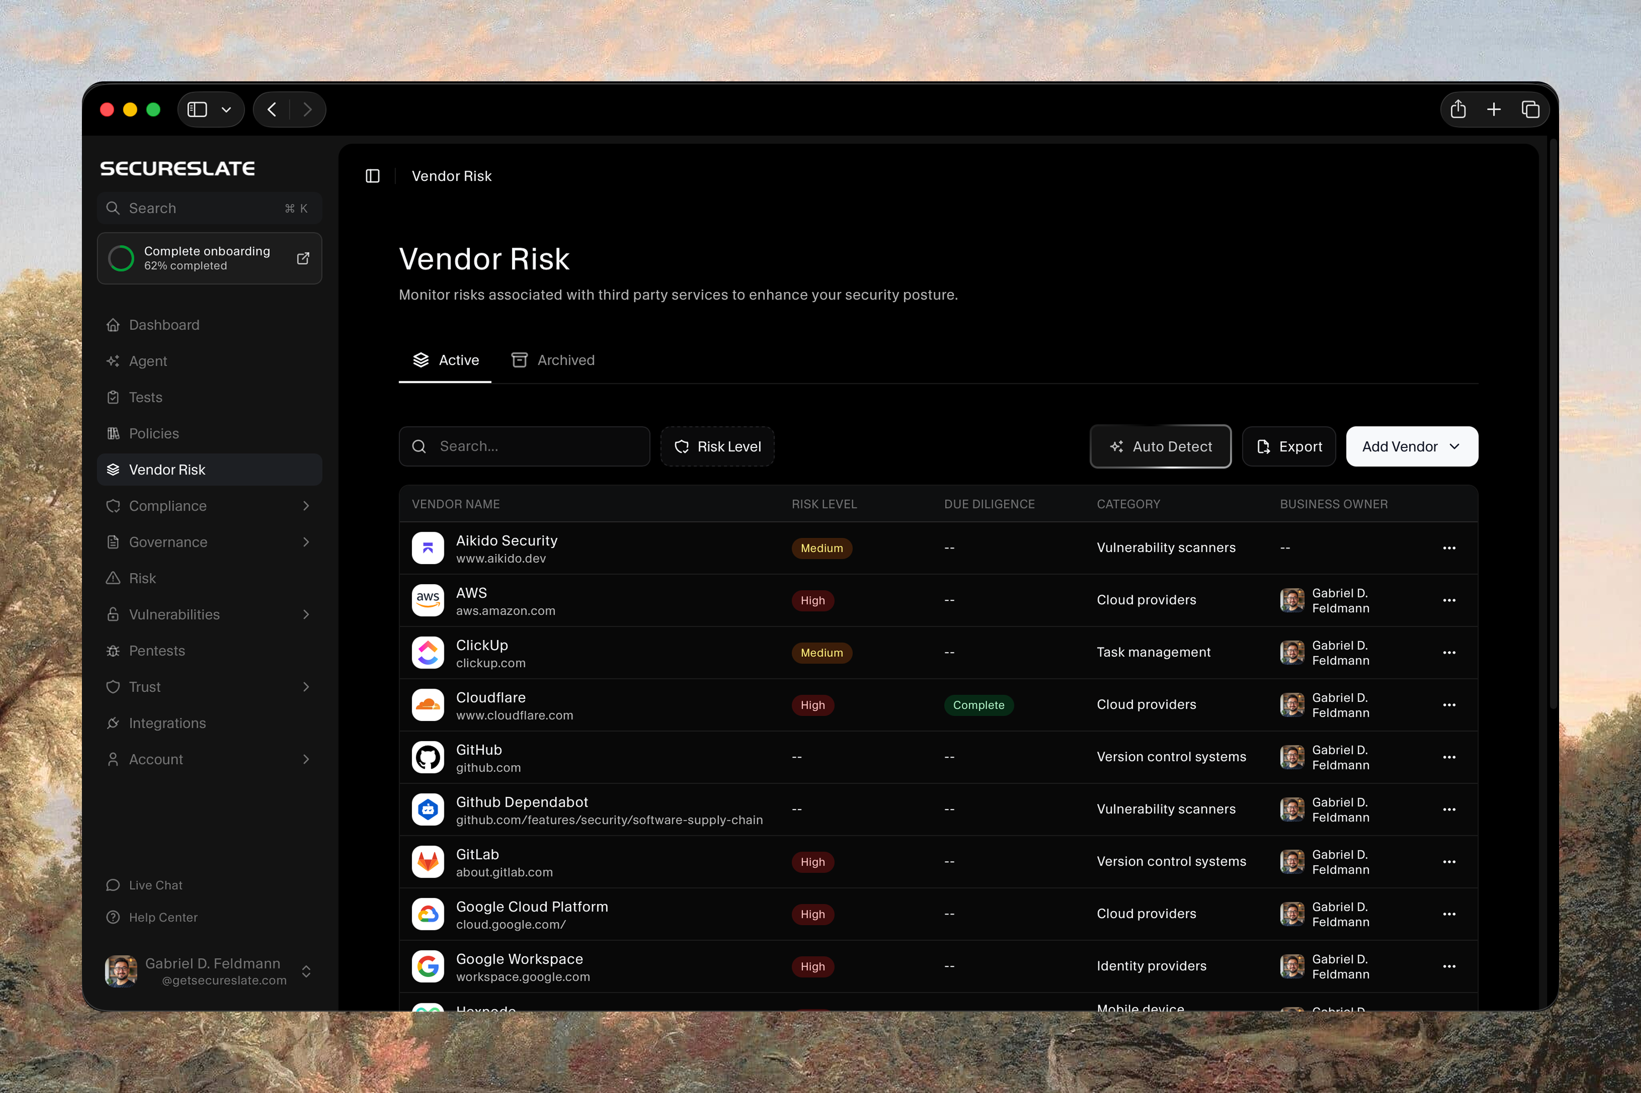The width and height of the screenshot is (1641, 1093).
Task: Click the browser share icon
Action: (1458, 109)
